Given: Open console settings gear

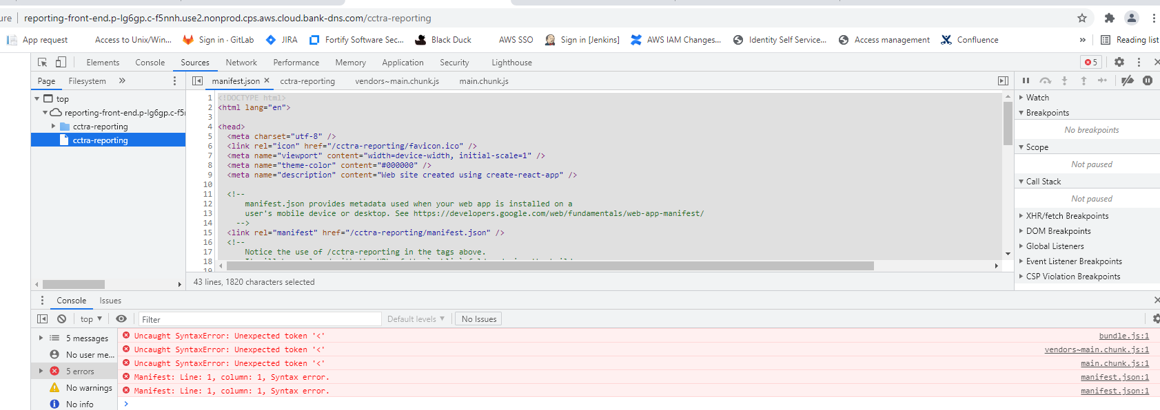Looking at the screenshot, I should (x=1156, y=319).
